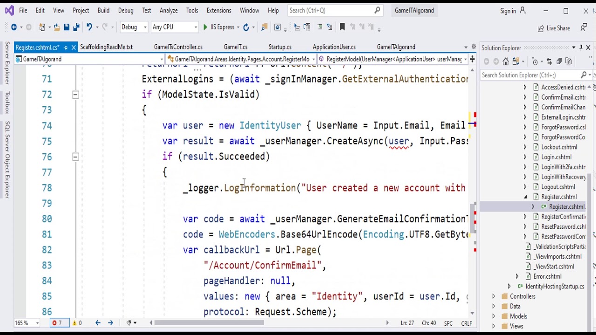Click the Visual Studio logo icon
Screen dimensions: 596x335
pyautogui.click(x=9, y=10)
